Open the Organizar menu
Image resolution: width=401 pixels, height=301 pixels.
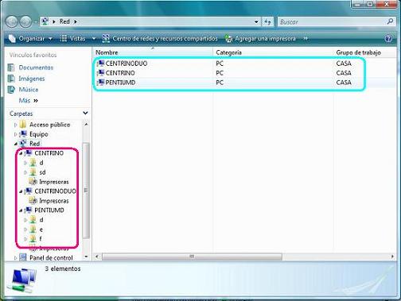(30, 39)
